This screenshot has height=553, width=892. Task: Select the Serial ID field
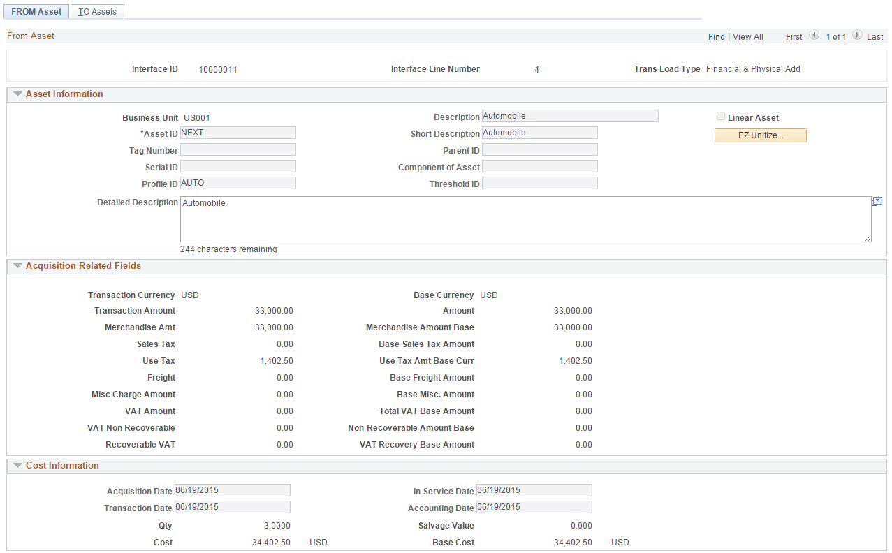click(237, 165)
